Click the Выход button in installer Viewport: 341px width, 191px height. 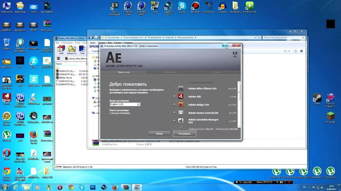[x=159, y=134]
